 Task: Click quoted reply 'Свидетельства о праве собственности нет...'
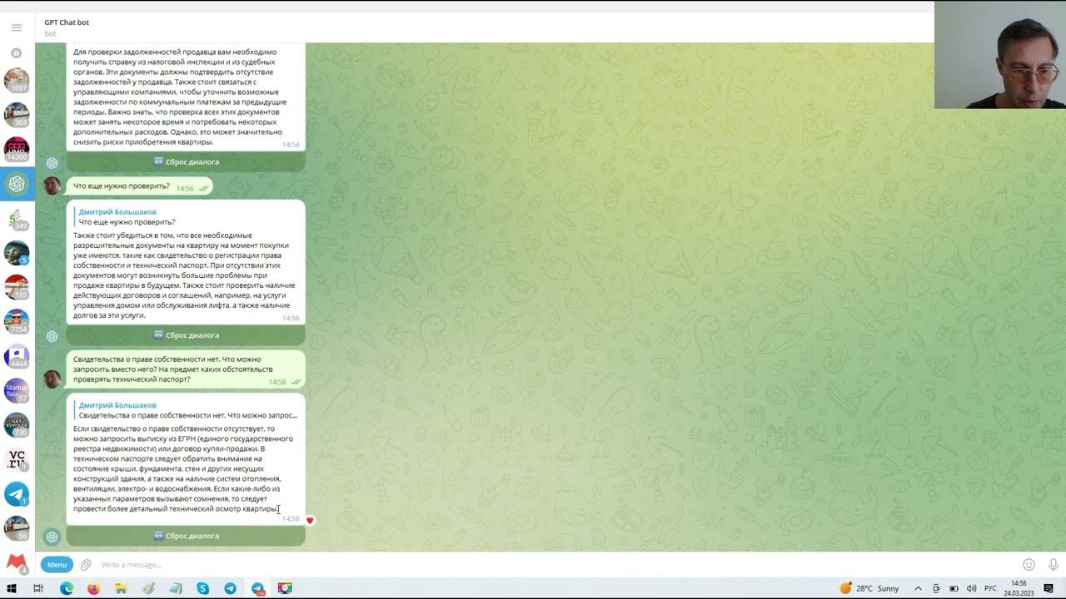[187, 410]
